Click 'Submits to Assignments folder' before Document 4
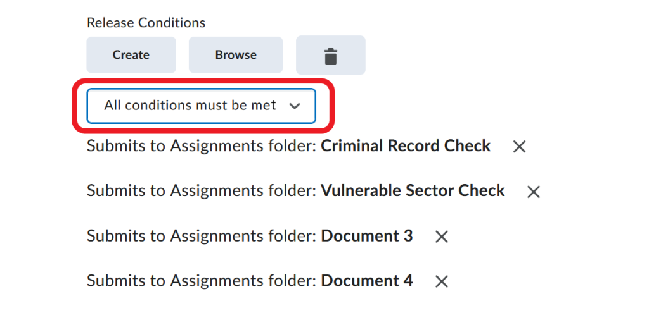 [202, 281]
